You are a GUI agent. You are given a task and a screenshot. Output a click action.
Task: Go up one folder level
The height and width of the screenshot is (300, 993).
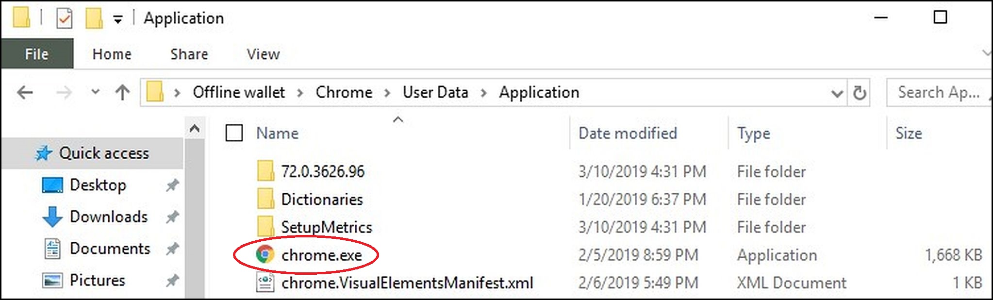coord(122,92)
